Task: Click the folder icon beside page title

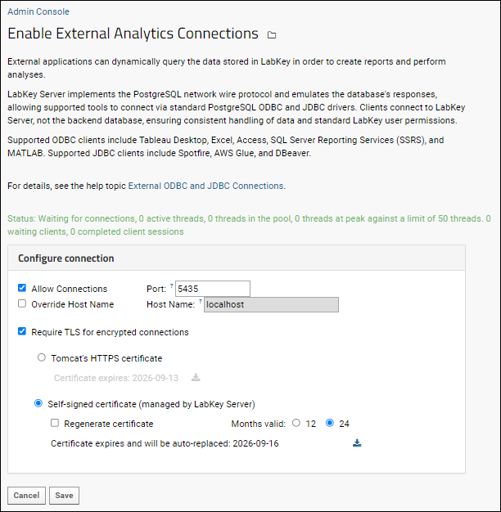Action: point(272,34)
